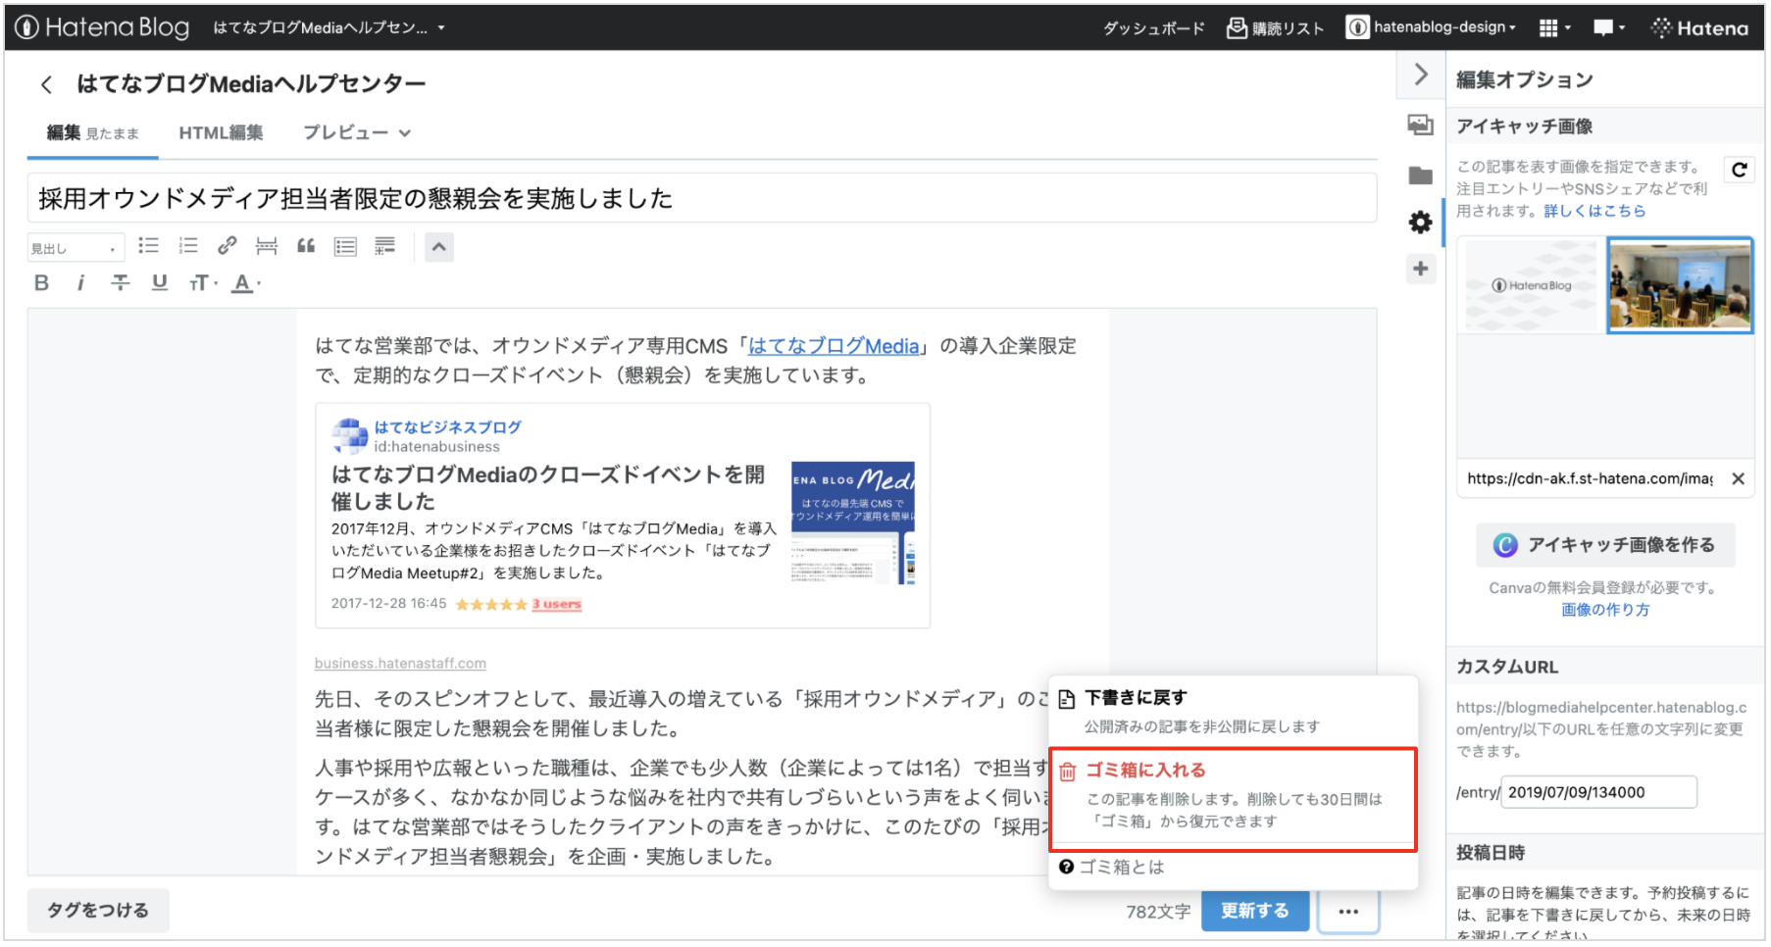Apply underline formatting

pos(159,283)
